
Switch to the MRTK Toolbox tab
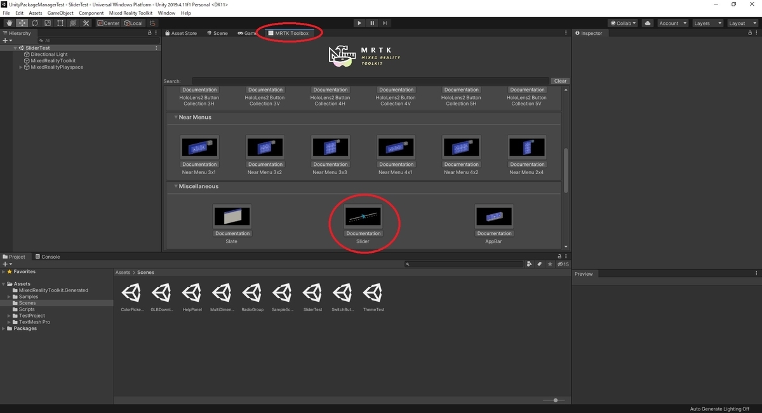289,33
